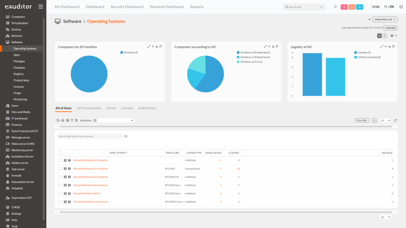Open the column chooser grid icon
Viewport: 406px width, 228px height.
67,120
